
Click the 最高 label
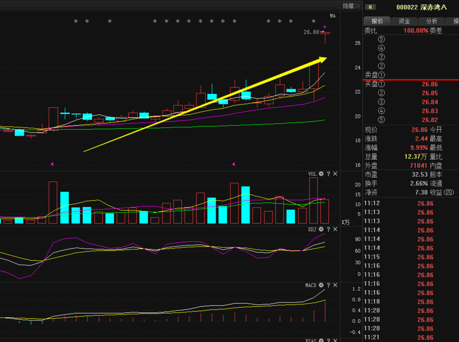[x=436, y=139]
